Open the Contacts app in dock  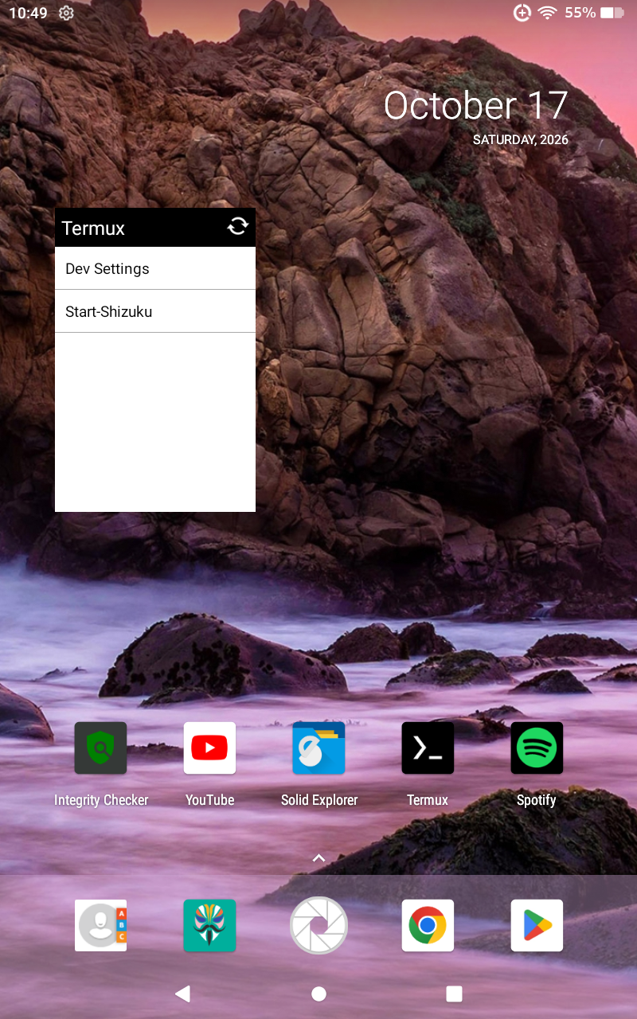[x=100, y=925]
